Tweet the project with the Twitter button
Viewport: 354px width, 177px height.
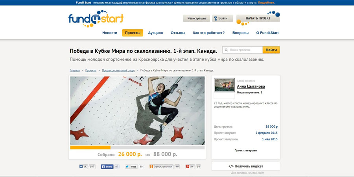tap(131, 167)
